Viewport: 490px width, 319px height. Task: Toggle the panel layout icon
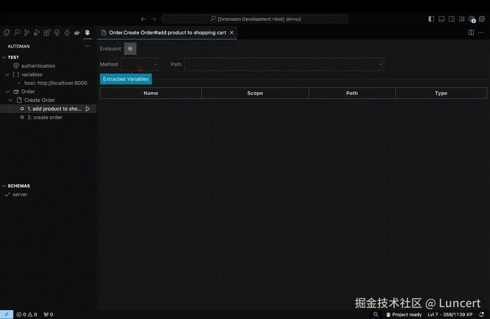click(x=441, y=19)
